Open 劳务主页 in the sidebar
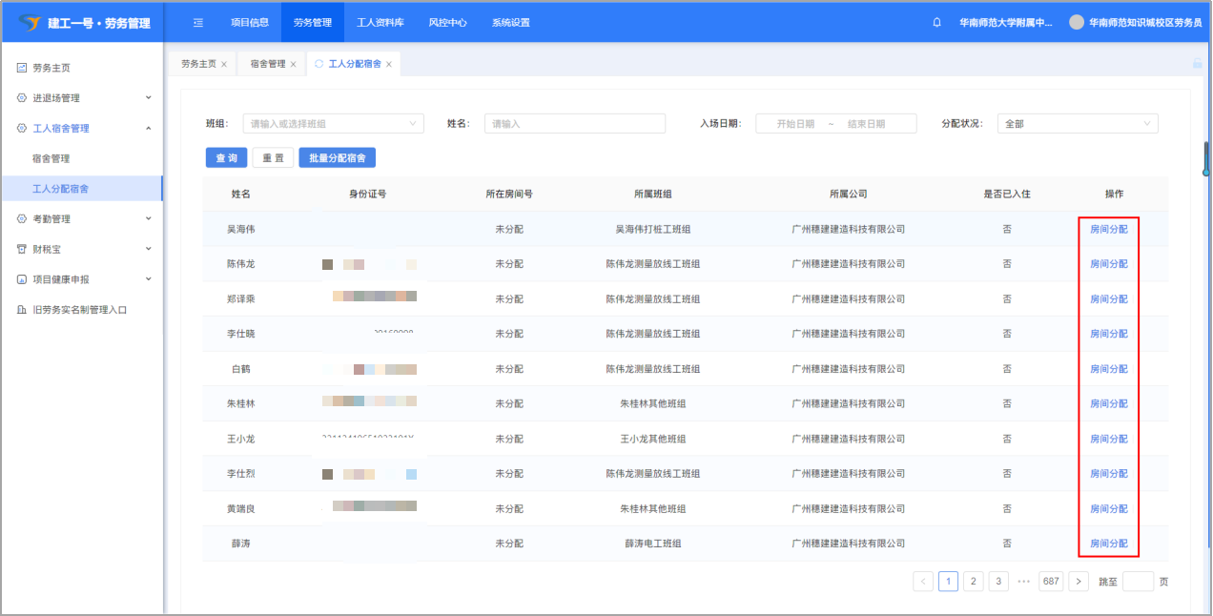Image resolution: width=1213 pixels, height=616 pixels. pyautogui.click(x=51, y=68)
